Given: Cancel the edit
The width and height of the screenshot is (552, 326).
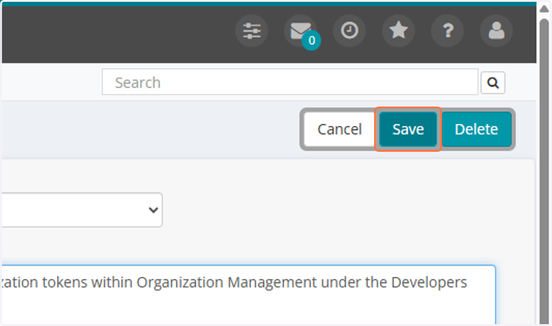Looking at the screenshot, I should 339,129.
